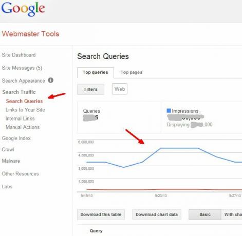The image size is (242, 236).
Task: Open the Top pages tab
Action: [132, 72]
